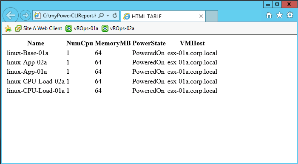Select the linux-Base-01a cell

click(28, 53)
